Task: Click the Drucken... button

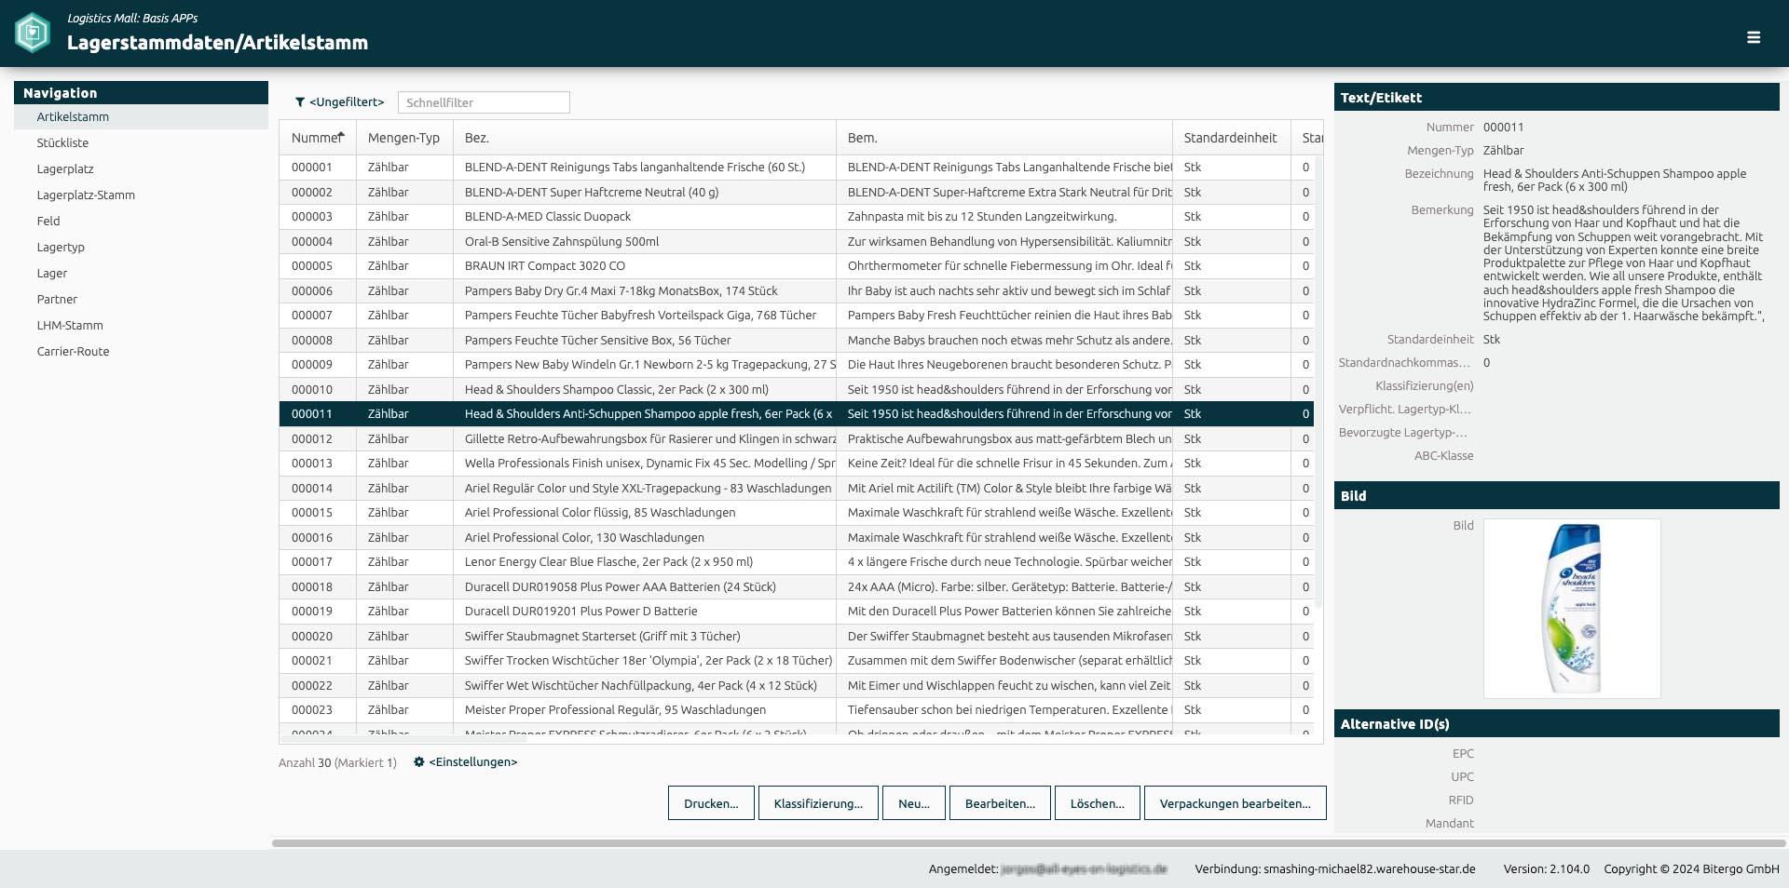Action: [711, 803]
